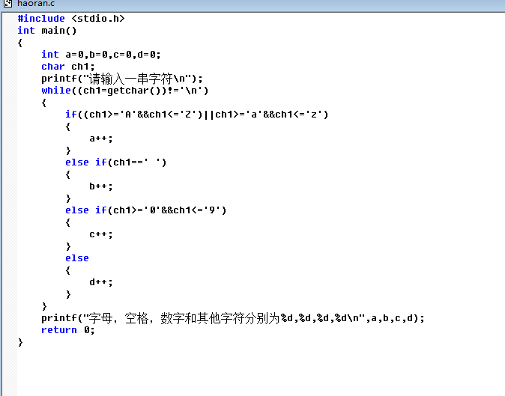Click the d++; statement
The height and width of the screenshot is (396, 505).
(x=101, y=282)
